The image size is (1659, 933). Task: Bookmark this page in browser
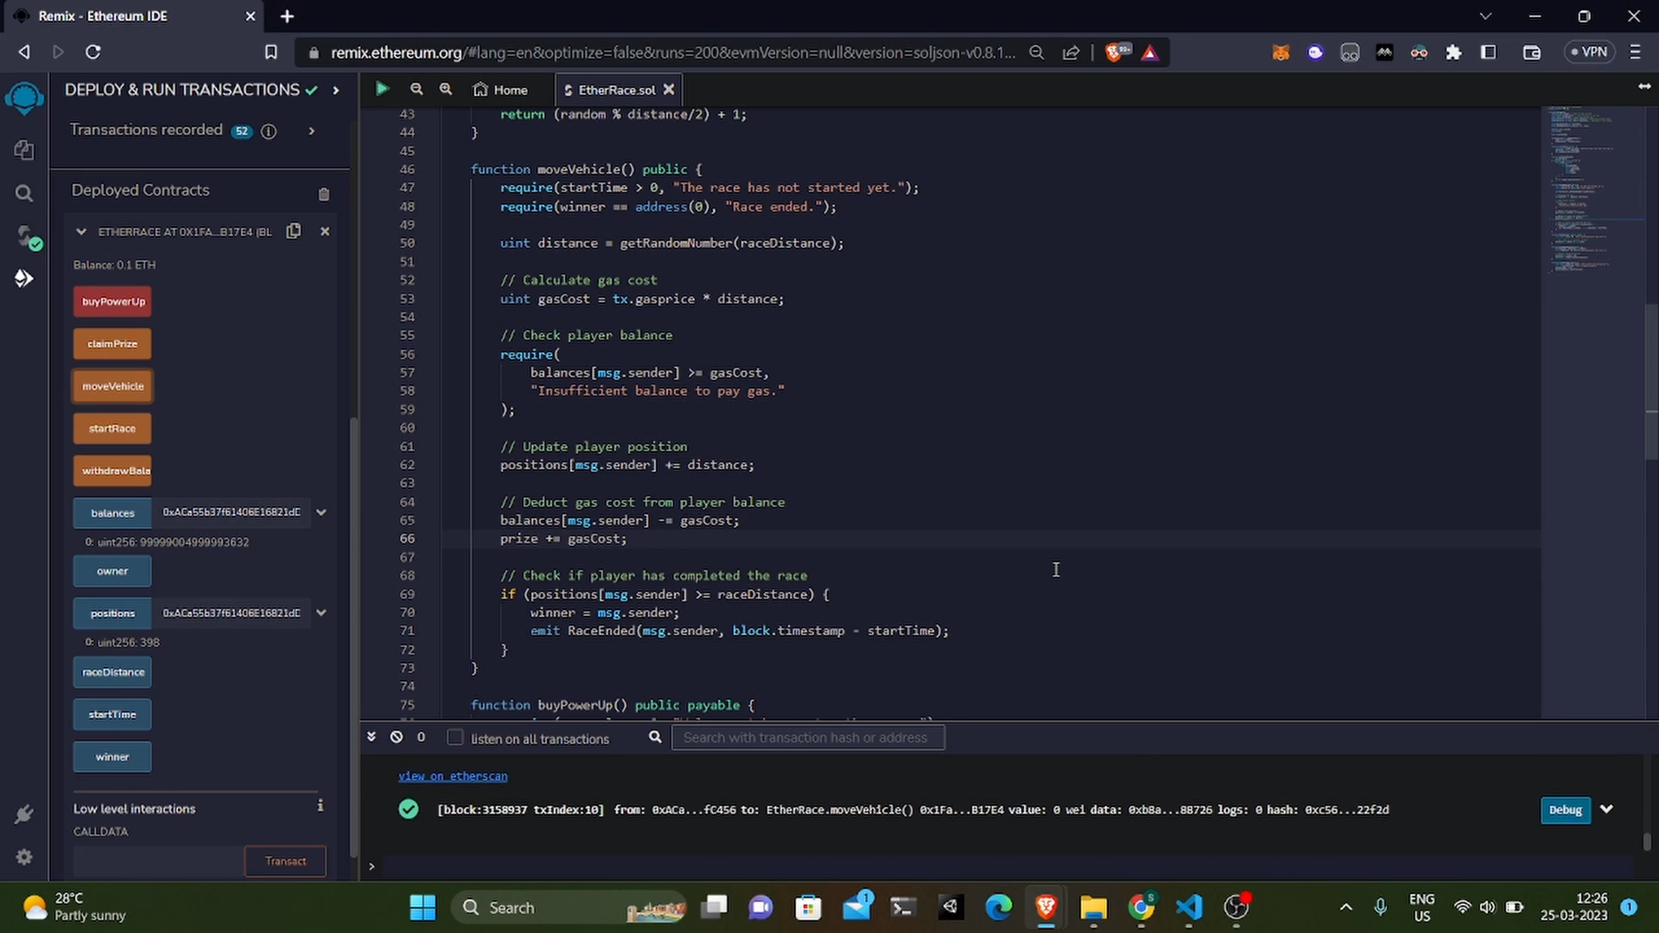[271, 53]
